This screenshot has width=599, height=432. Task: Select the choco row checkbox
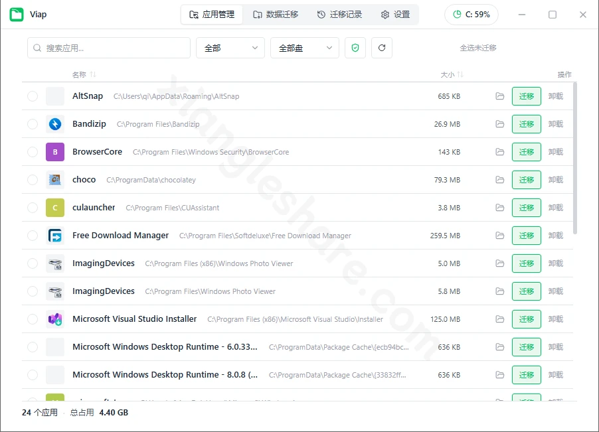tap(33, 180)
